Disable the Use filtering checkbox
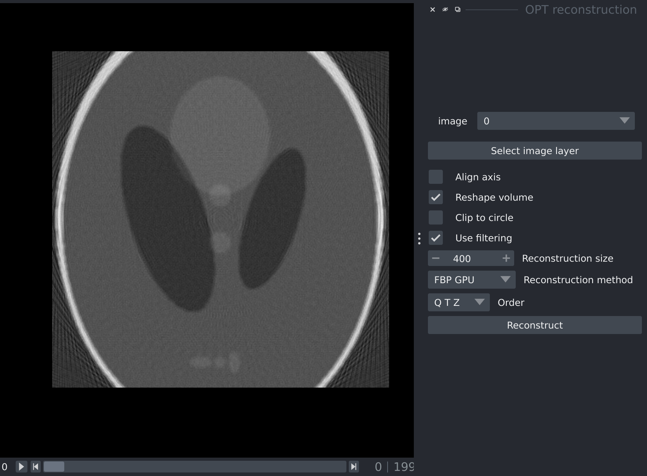Image resolution: width=647 pixels, height=476 pixels. coord(436,238)
